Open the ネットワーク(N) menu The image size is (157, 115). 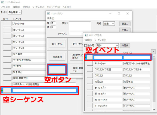53,7
